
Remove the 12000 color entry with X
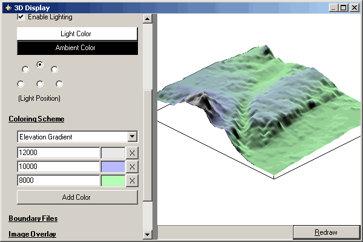coord(132,153)
